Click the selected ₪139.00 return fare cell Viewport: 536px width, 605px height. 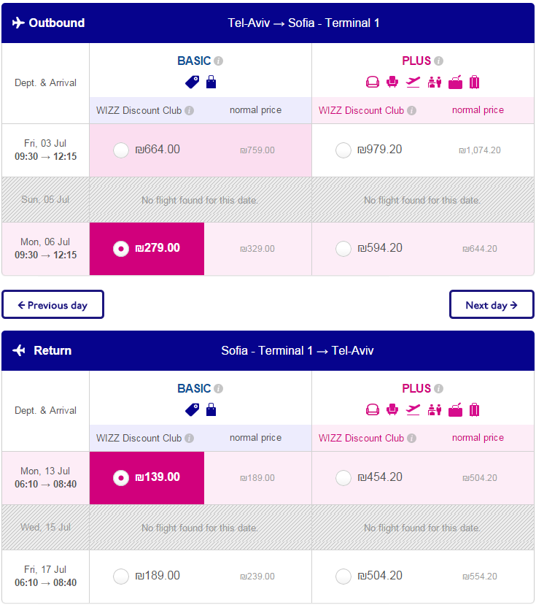[147, 478]
